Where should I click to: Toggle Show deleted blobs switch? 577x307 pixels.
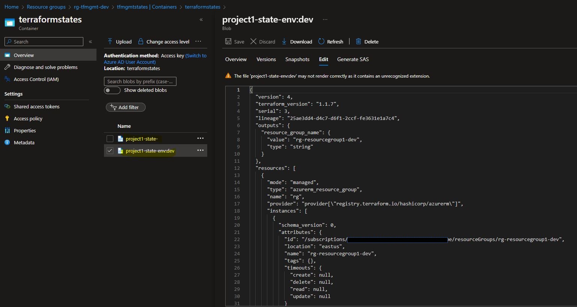tap(112, 90)
